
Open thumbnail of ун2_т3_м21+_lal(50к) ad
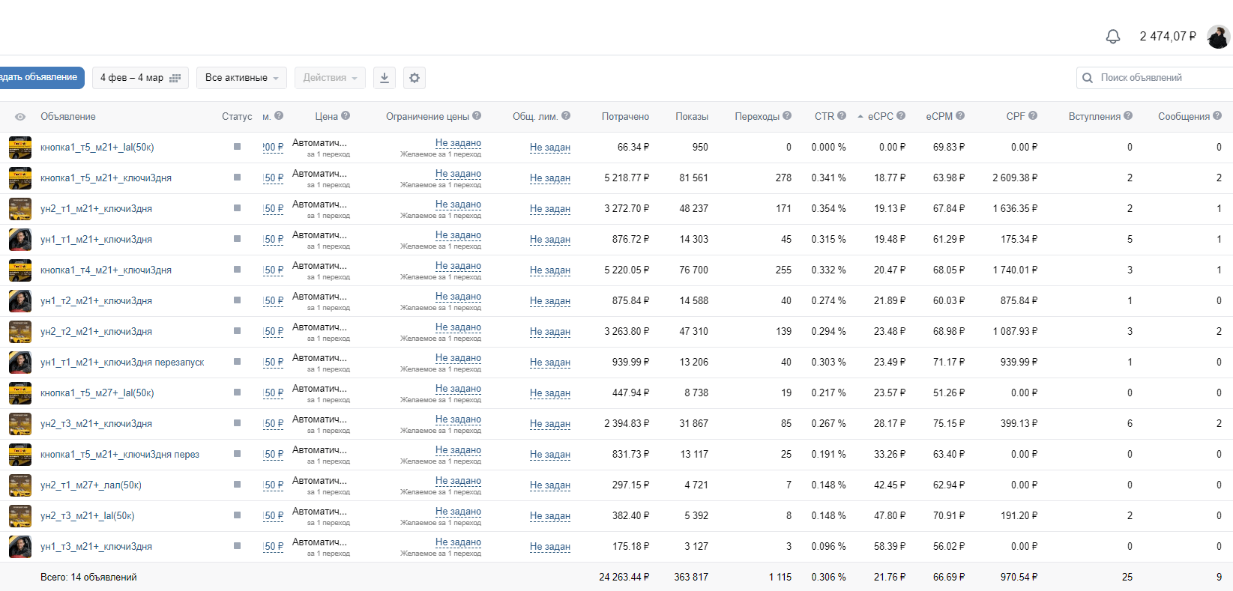click(x=20, y=515)
